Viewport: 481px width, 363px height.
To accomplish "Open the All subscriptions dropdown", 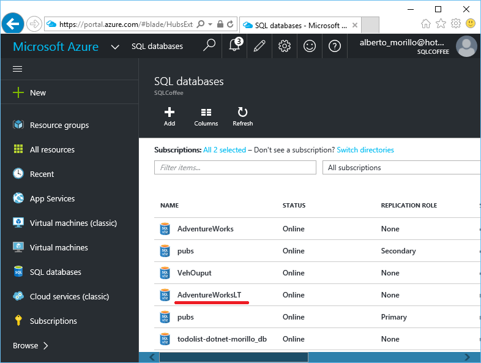I will click(401, 168).
